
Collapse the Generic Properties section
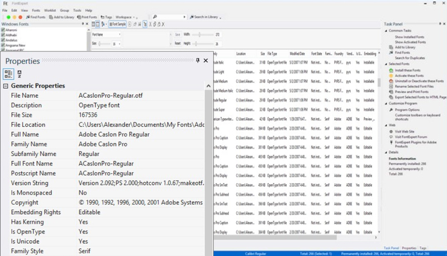(6, 86)
